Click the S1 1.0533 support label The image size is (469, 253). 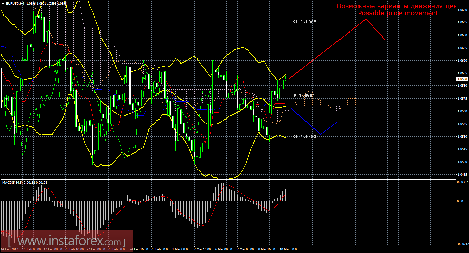click(x=304, y=137)
